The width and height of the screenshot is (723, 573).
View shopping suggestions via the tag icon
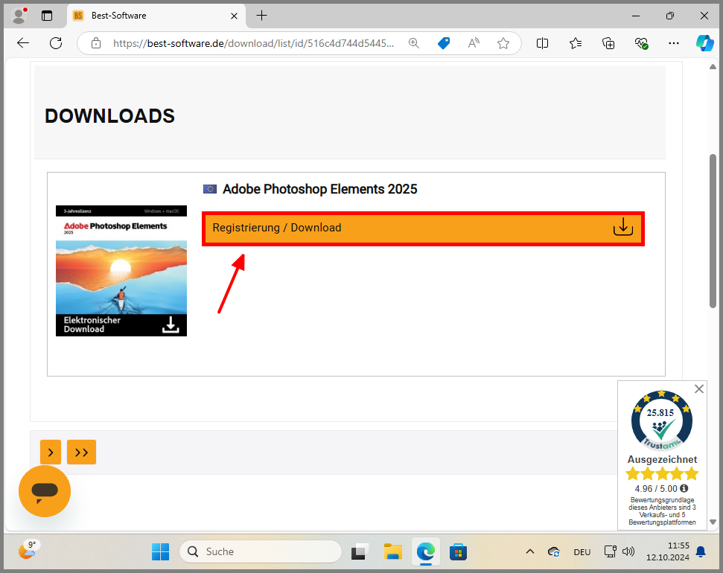tap(444, 43)
